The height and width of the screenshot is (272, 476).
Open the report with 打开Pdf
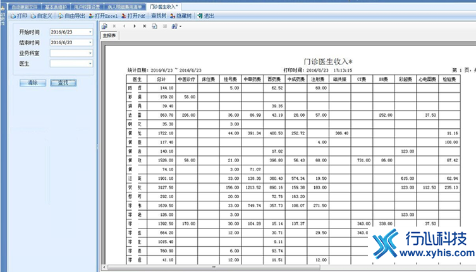pos(133,16)
